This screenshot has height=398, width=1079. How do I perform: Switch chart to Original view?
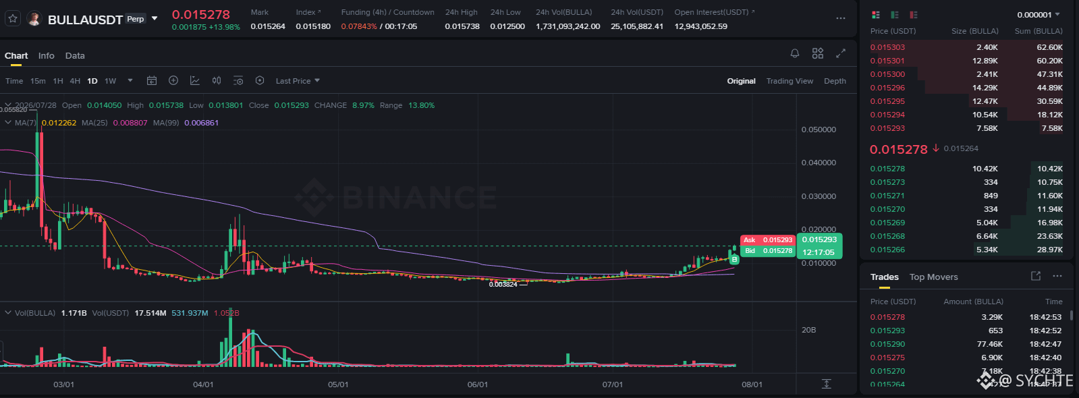click(741, 81)
